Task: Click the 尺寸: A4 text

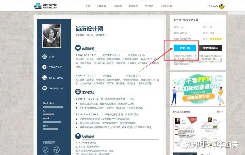Action: 208,27
